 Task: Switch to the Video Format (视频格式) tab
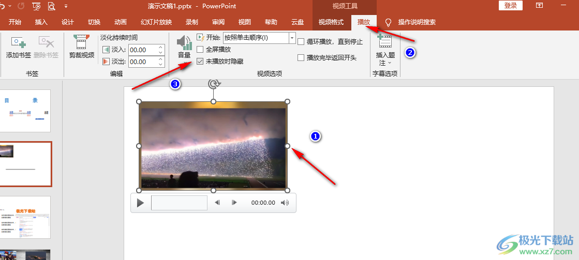click(331, 22)
